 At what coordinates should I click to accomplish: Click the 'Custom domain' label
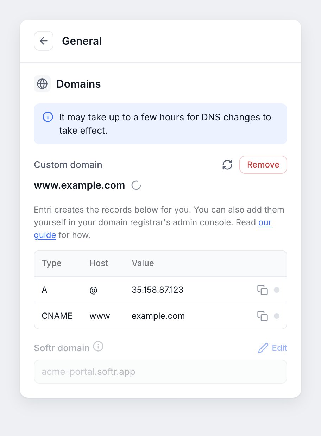click(68, 165)
